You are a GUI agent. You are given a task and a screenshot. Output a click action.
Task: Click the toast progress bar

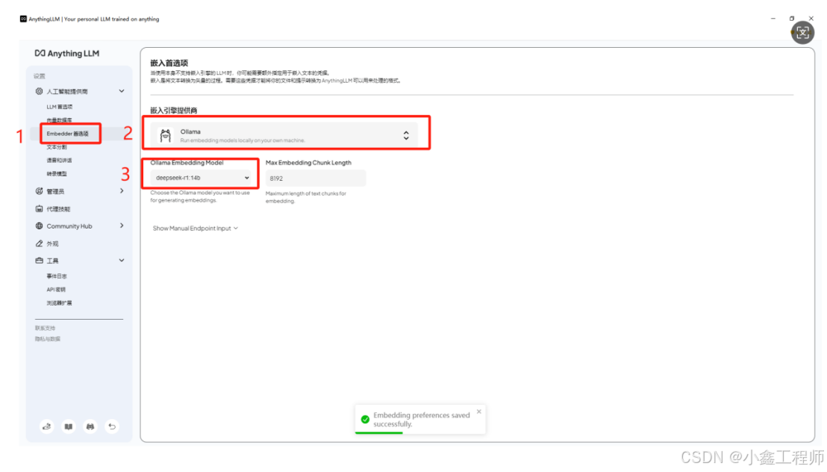tap(379, 433)
